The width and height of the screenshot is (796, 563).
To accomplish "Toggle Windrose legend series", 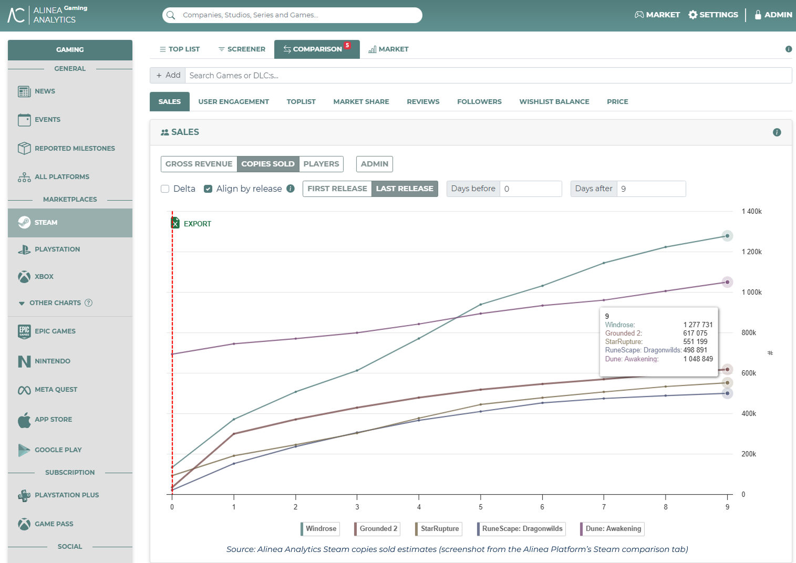I will tap(320, 529).
